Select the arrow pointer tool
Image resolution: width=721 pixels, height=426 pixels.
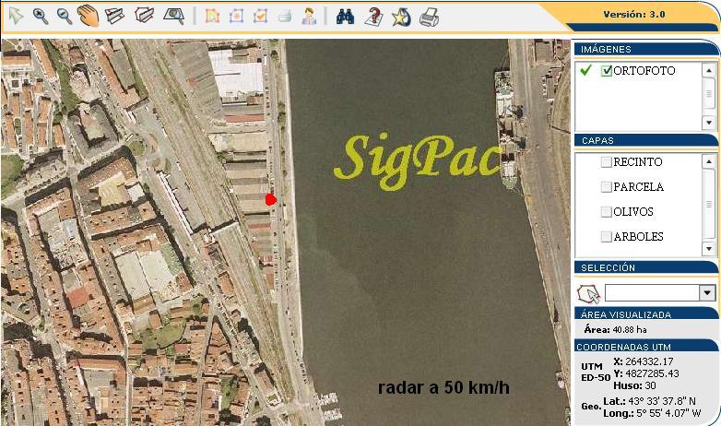[x=16, y=16]
